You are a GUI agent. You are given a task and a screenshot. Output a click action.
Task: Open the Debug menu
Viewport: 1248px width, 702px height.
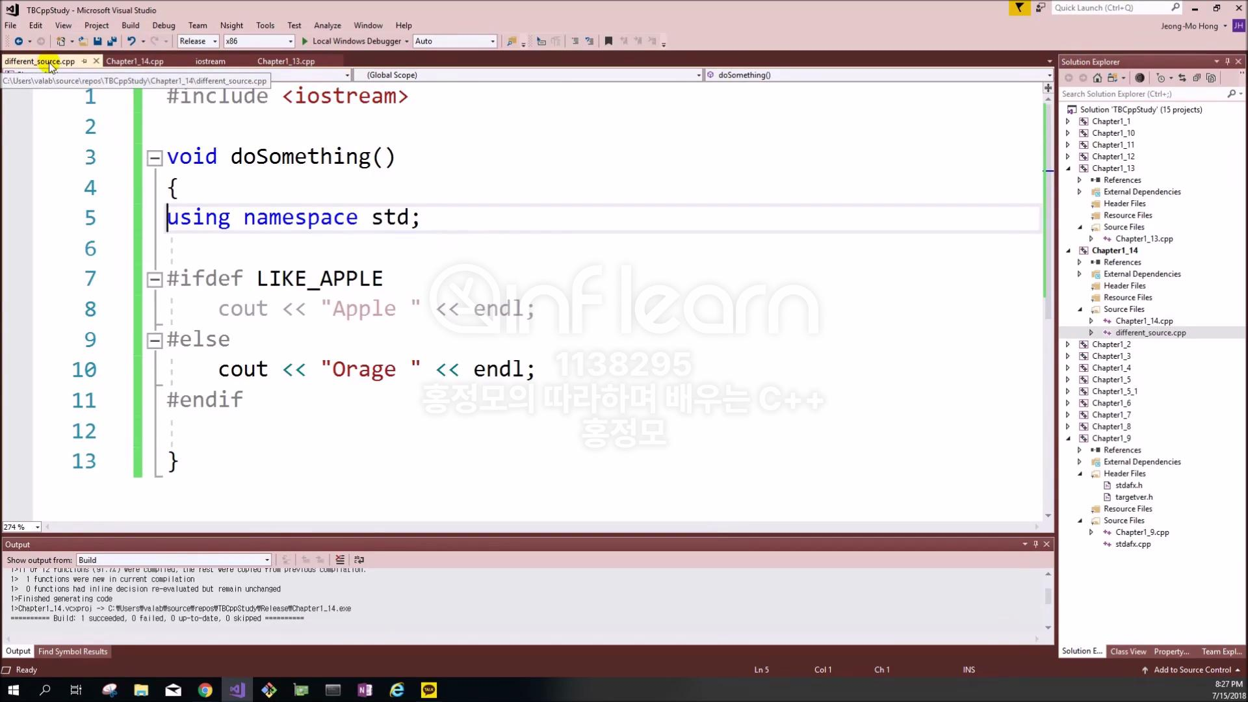[x=163, y=25]
